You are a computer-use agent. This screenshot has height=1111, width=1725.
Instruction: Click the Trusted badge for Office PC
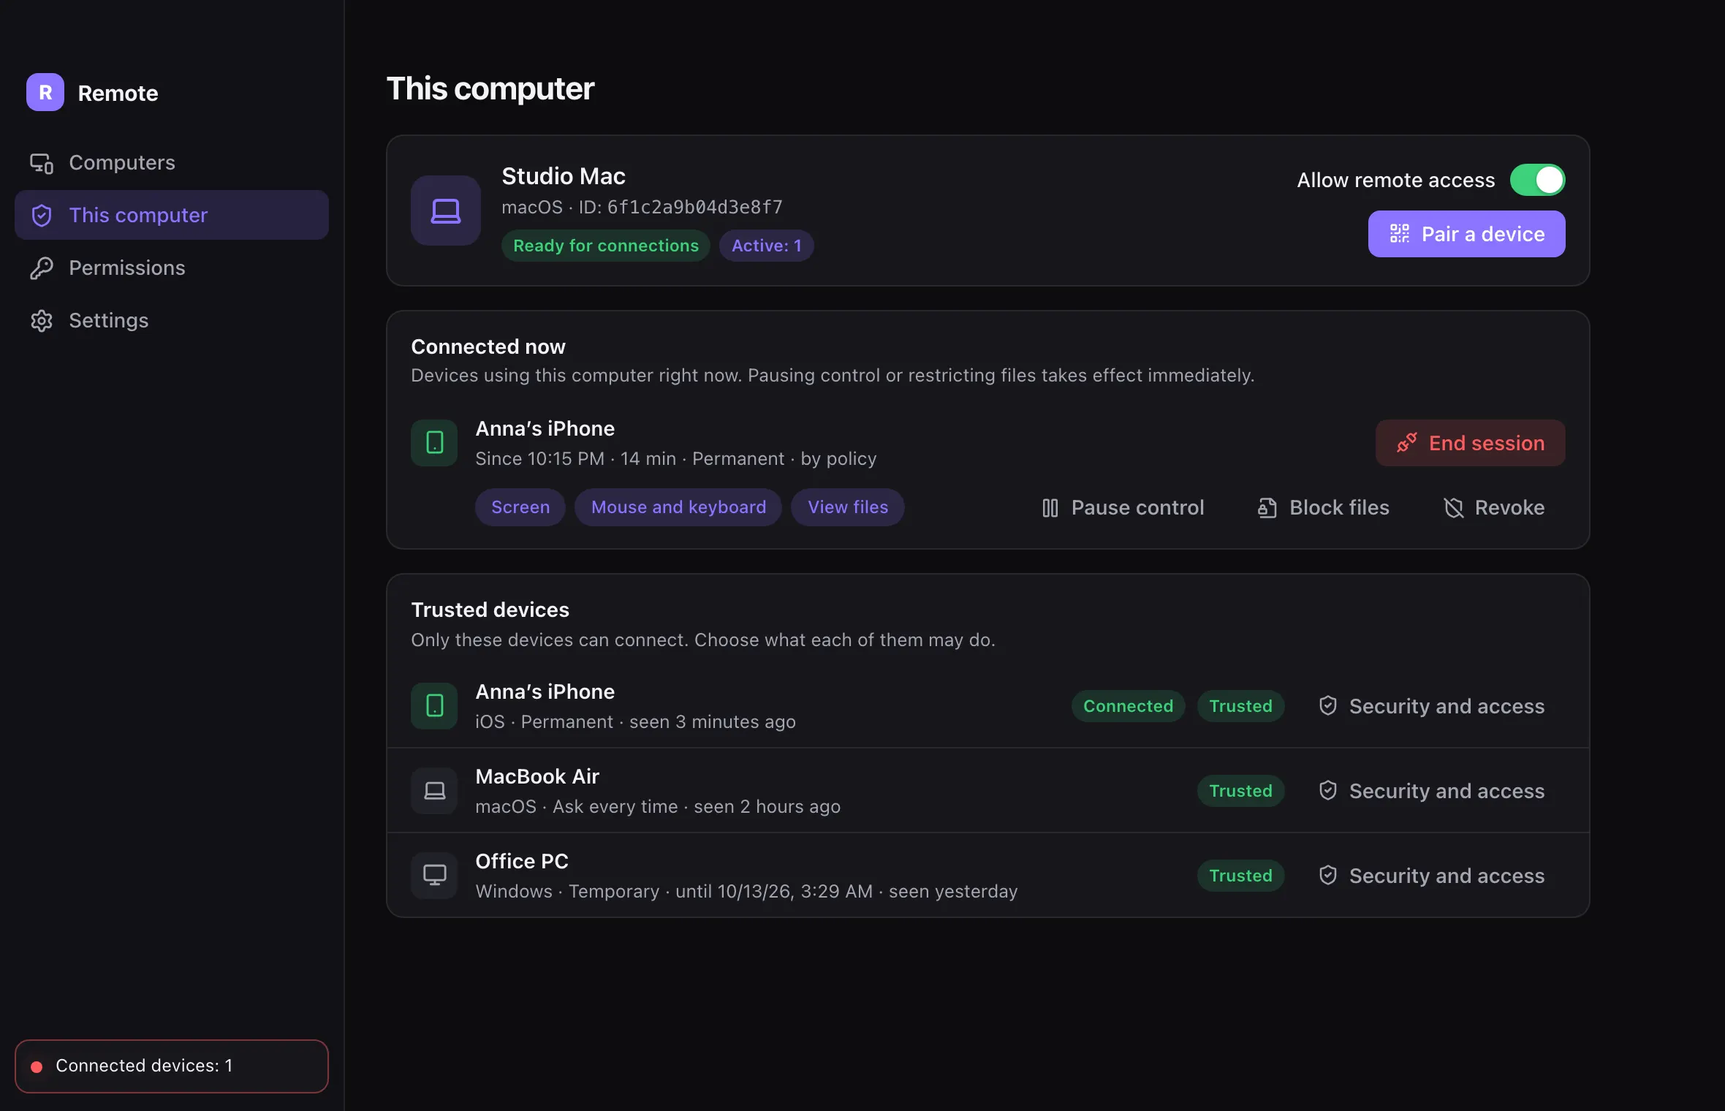[x=1241, y=876]
